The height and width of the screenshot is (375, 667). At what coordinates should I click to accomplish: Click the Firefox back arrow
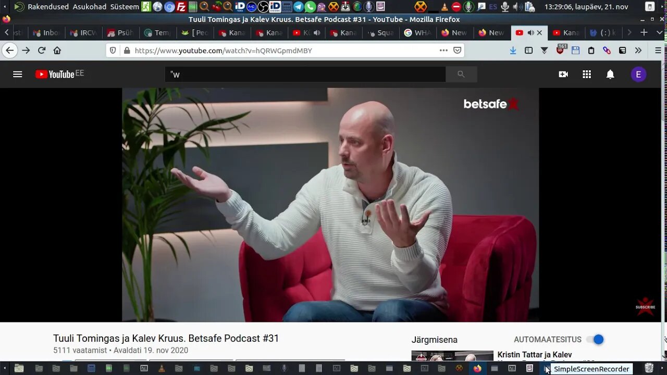pyautogui.click(x=9, y=51)
